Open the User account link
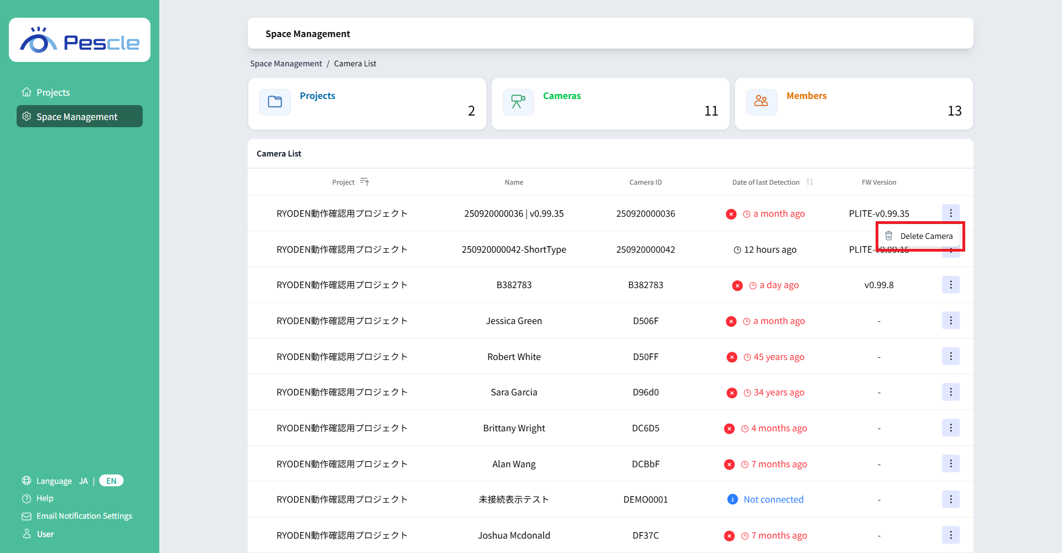 coord(45,534)
